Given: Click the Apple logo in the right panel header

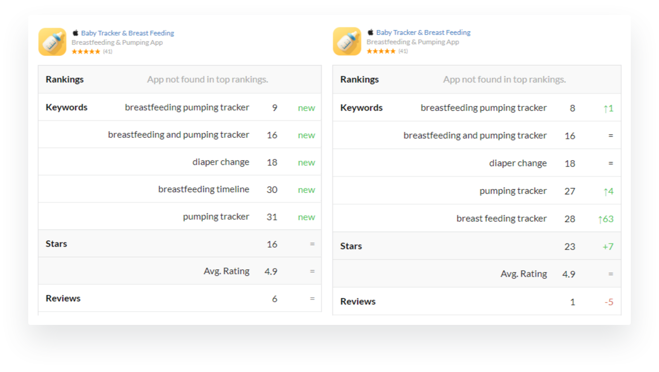Looking at the screenshot, I should 370,32.
